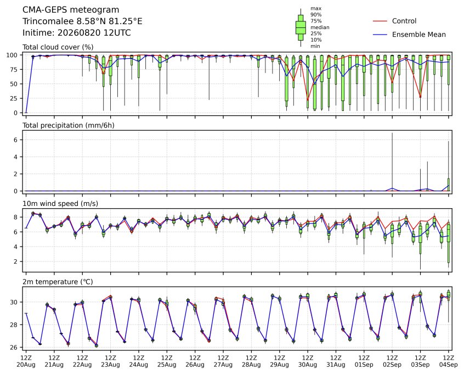Screen dimensions: 464x374
Task: Click the Initime 20260820 12UTC text
Action: coord(77,32)
